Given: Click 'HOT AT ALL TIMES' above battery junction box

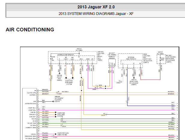Looking at the screenshot, I should [160, 53].
